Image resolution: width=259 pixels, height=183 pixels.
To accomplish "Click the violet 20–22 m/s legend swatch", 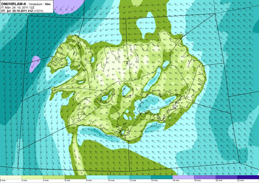I will [226, 177].
